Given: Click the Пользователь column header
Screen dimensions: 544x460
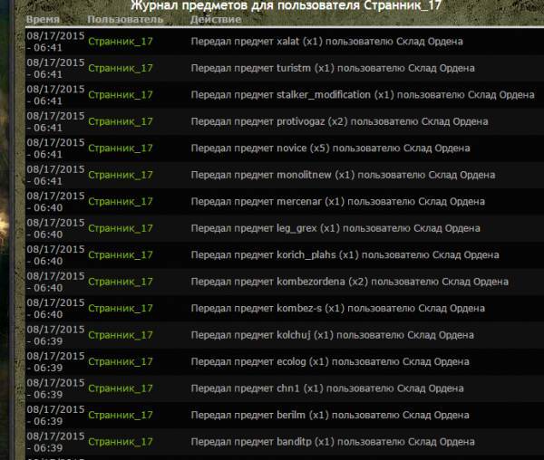Looking at the screenshot, I should pyautogui.click(x=123, y=19).
